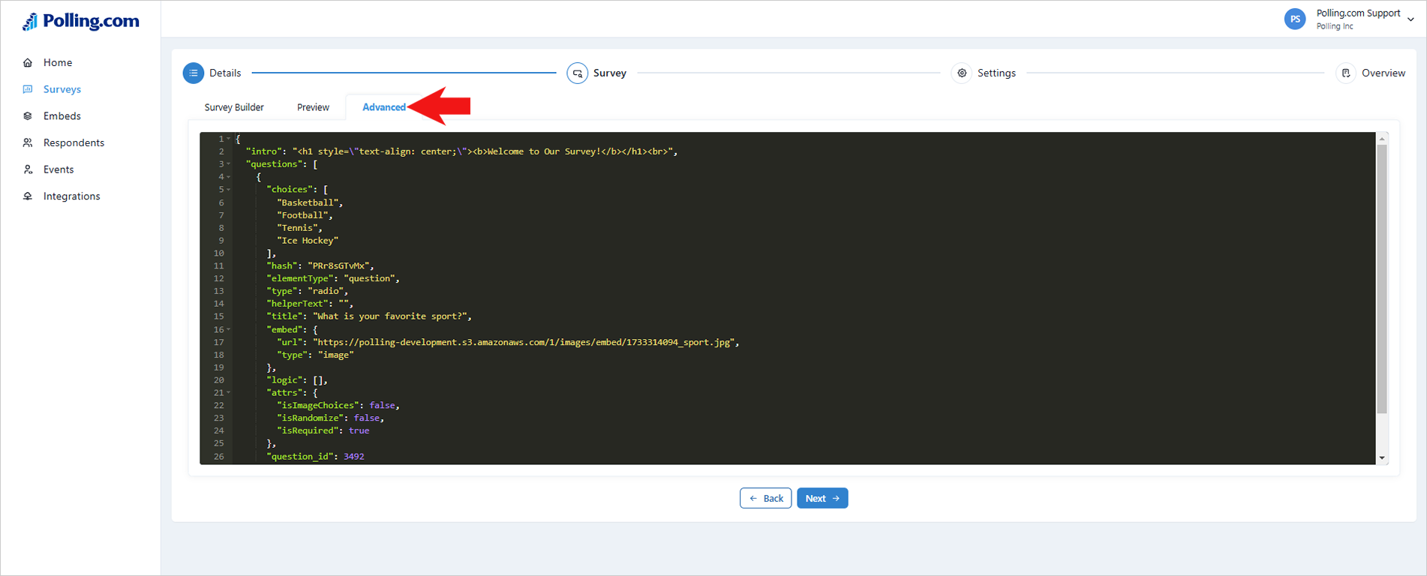The height and width of the screenshot is (576, 1427).
Task: Click the "image" type value on line 18
Action: coord(335,355)
